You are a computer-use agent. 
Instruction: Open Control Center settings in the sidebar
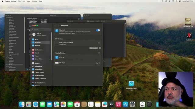click(41, 72)
